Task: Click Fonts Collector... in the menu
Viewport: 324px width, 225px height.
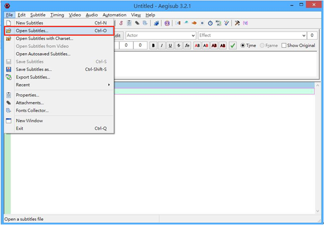Action: (32, 110)
